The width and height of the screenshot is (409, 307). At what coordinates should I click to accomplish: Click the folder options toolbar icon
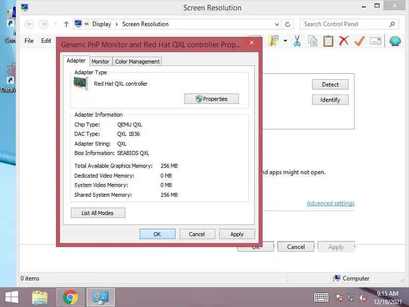pos(274,41)
